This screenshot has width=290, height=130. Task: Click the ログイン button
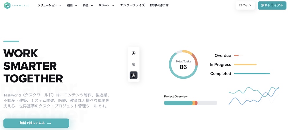[245, 6]
